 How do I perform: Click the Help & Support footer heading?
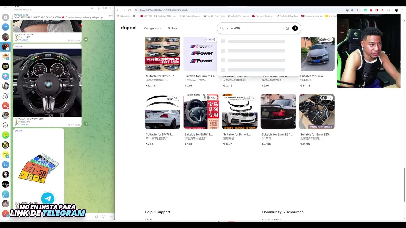(x=157, y=212)
